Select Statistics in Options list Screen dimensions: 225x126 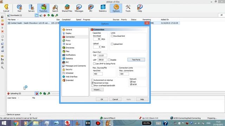point(69,58)
